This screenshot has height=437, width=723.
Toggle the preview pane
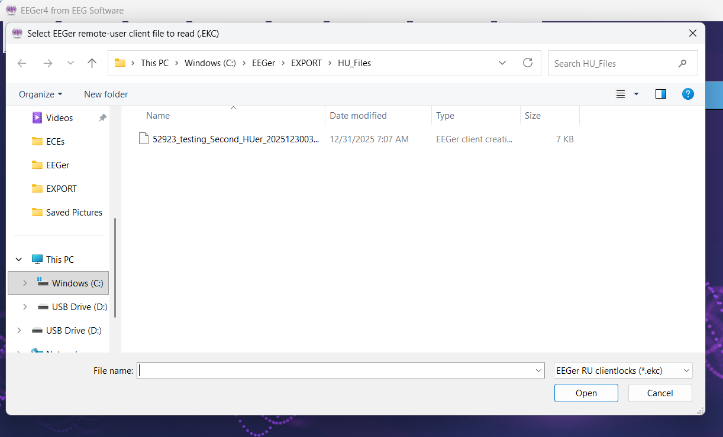[x=661, y=94]
